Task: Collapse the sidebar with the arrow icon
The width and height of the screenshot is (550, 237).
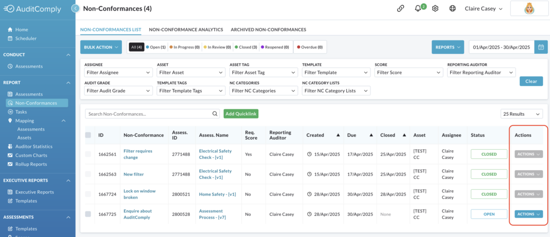Action: tap(75, 9)
